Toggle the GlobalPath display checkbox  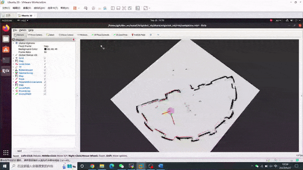tap(45, 94)
